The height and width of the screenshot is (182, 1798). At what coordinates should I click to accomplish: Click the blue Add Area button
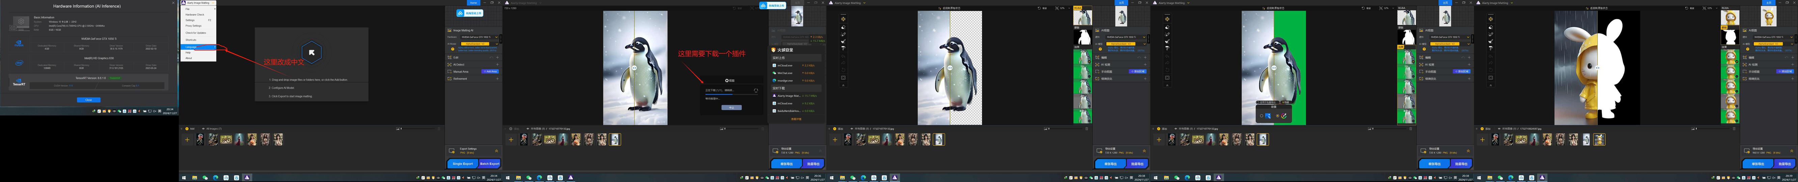[491, 72]
